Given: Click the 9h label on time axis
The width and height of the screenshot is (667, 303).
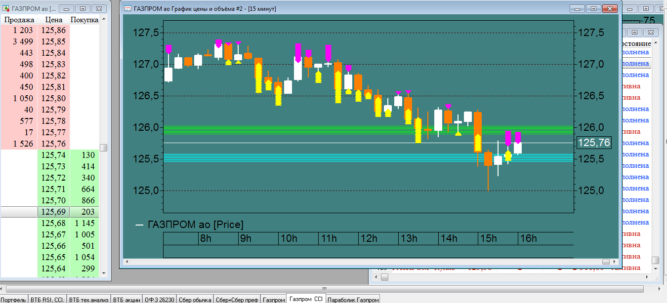Looking at the screenshot, I should [x=246, y=239].
